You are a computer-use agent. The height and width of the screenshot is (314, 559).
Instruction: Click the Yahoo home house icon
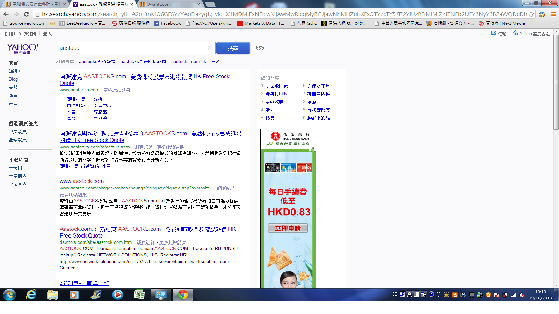515,33
